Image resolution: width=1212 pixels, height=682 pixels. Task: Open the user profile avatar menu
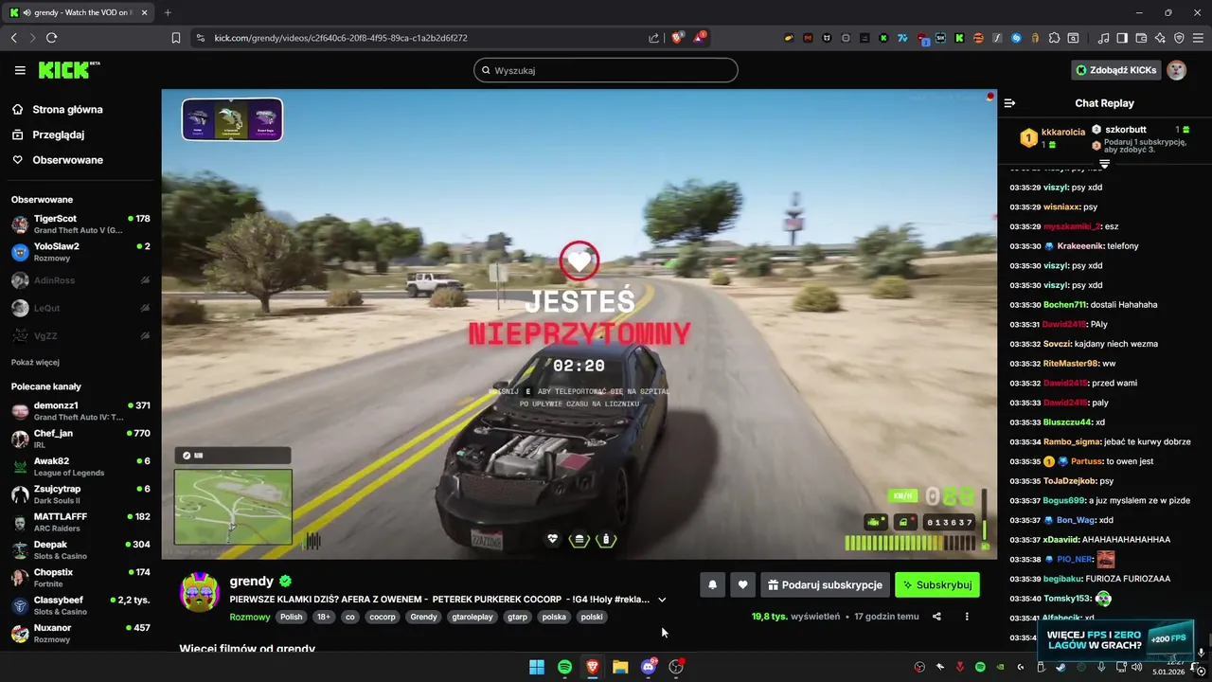coord(1177,70)
